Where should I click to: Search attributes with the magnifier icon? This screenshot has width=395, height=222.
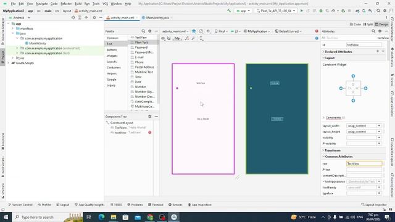click(373, 31)
